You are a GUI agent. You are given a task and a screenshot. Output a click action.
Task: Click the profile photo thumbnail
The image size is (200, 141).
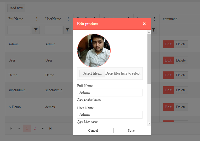tap(94, 51)
